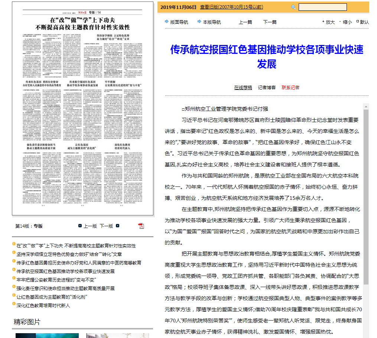Click thumbnail region 牢牢把握 公安教育 on page image
The width and height of the screenshot is (377, 338).
[x=123, y=84]
